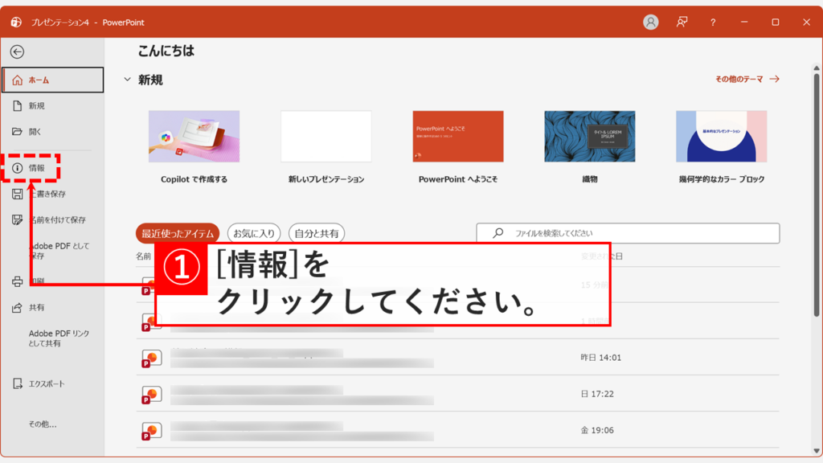Select the 幾何学的なカラー ブロック theme

pos(721,136)
